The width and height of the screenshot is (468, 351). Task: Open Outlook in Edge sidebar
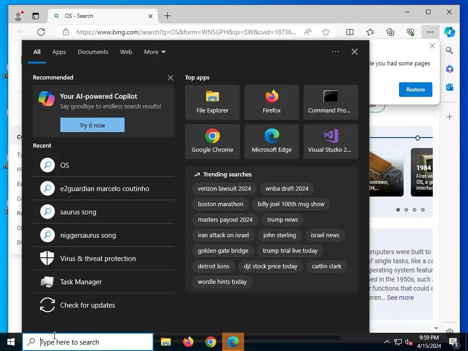coord(450,87)
